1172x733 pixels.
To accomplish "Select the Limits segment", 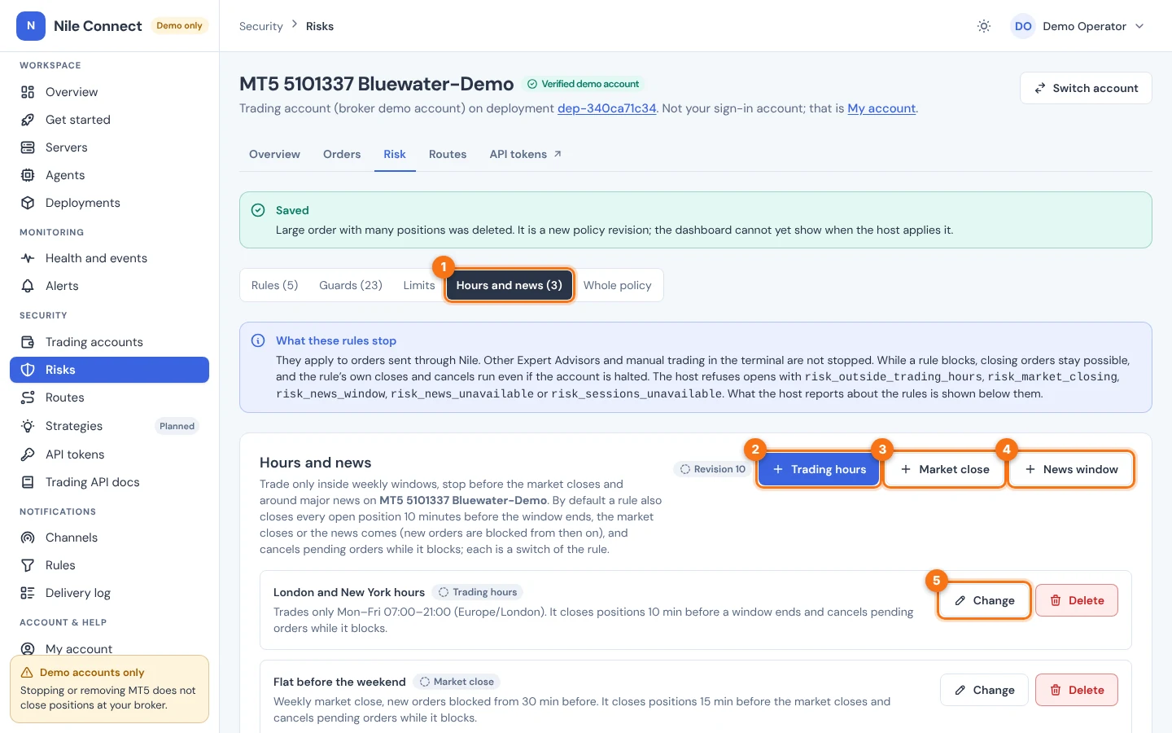I will click(419, 285).
